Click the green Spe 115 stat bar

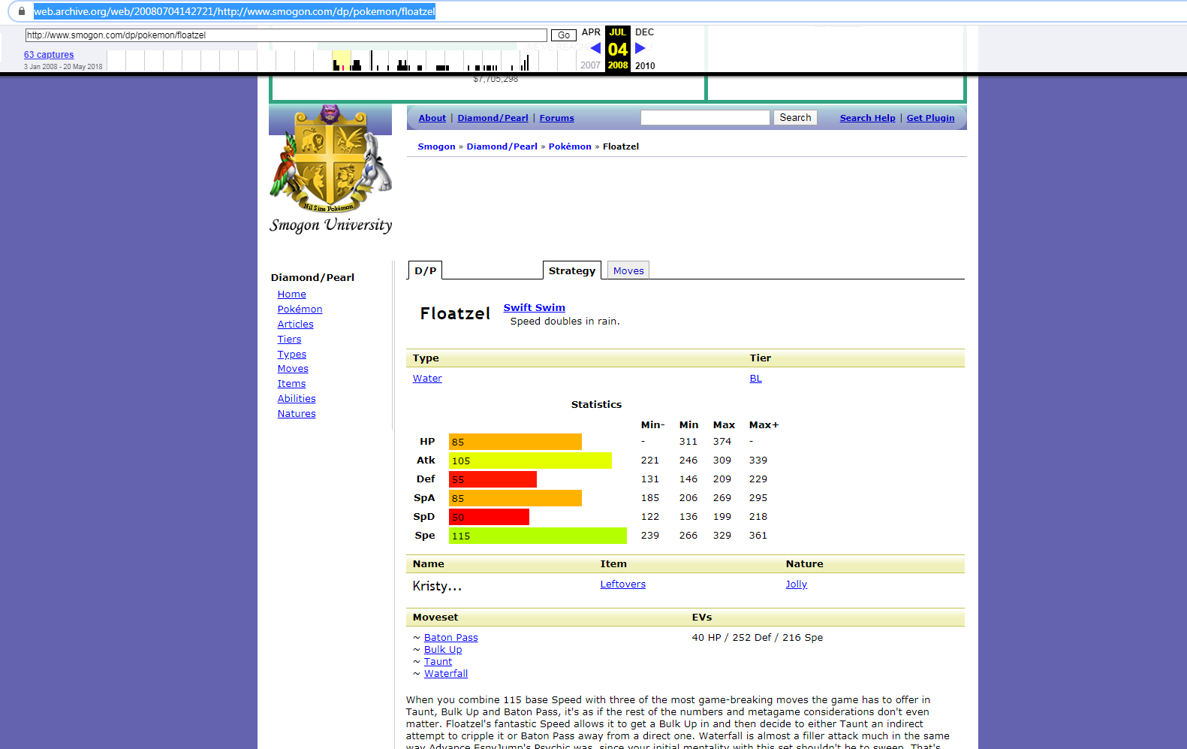click(x=538, y=536)
